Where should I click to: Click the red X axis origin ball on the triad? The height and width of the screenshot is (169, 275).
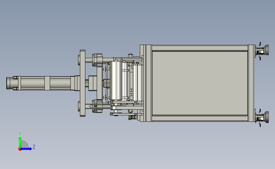[x=20, y=149]
